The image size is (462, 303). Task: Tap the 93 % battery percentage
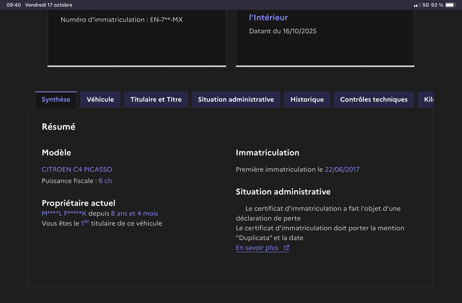point(437,5)
